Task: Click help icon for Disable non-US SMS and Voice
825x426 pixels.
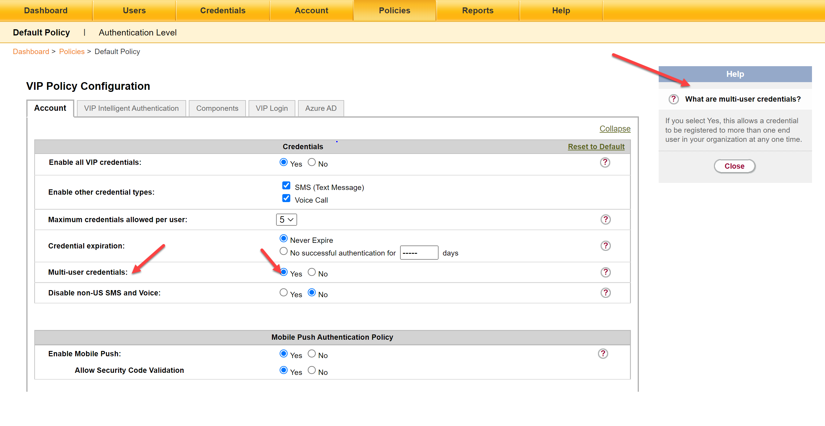Action: pyautogui.click(x=605, y=293)
